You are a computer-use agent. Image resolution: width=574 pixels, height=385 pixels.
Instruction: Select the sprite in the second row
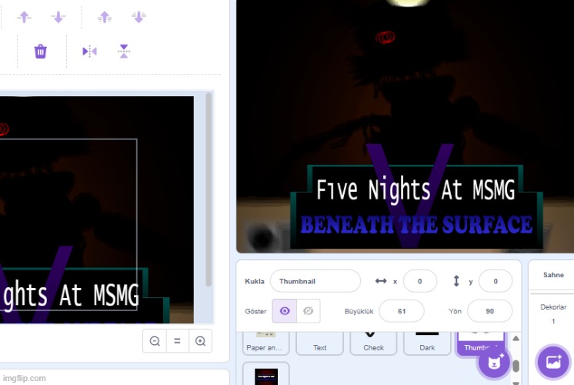coord(266,373)
